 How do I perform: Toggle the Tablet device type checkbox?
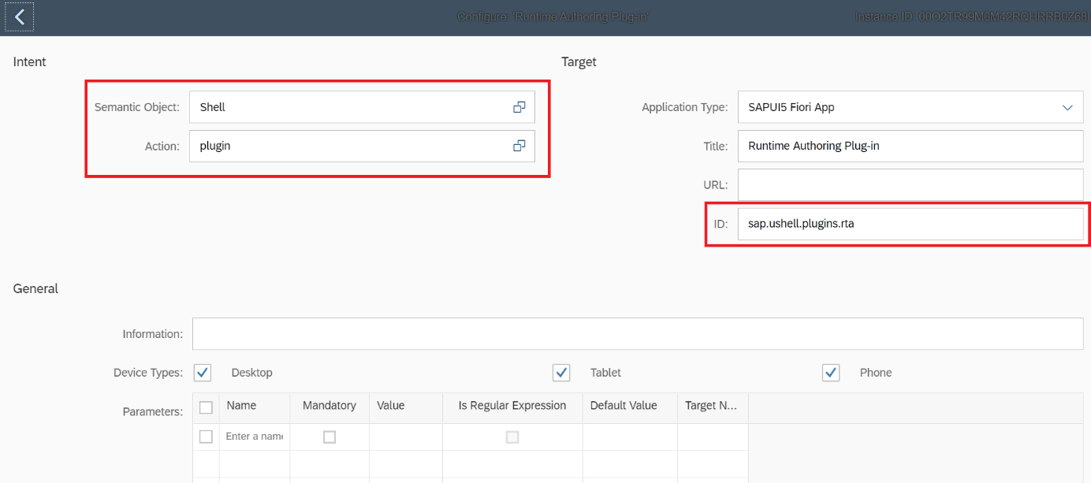(x=561, y=373)
